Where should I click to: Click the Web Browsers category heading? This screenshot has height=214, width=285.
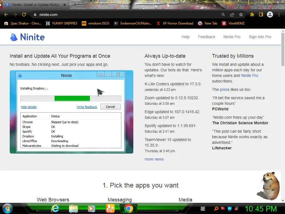pos(53,200)
